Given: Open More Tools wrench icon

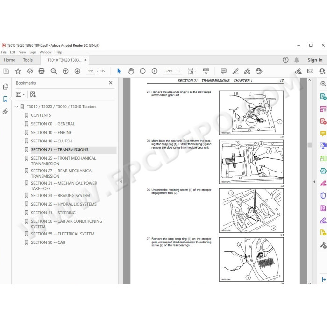Looking at the screenshot, I should (323, 245).
